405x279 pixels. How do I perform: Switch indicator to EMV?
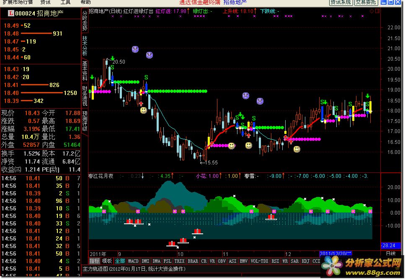pyautogui.click(x=243, y=261)
